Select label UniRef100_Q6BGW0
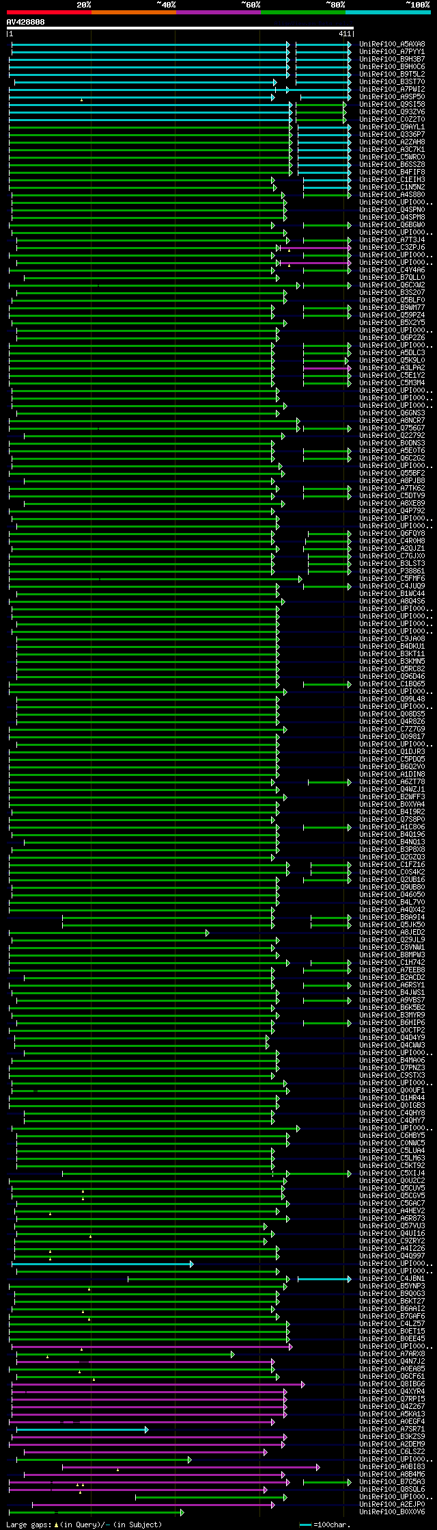Image resolution: width=437 pixels, height=1530 pixels. point(392,224)
